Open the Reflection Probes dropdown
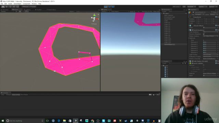 pos(210,56)
